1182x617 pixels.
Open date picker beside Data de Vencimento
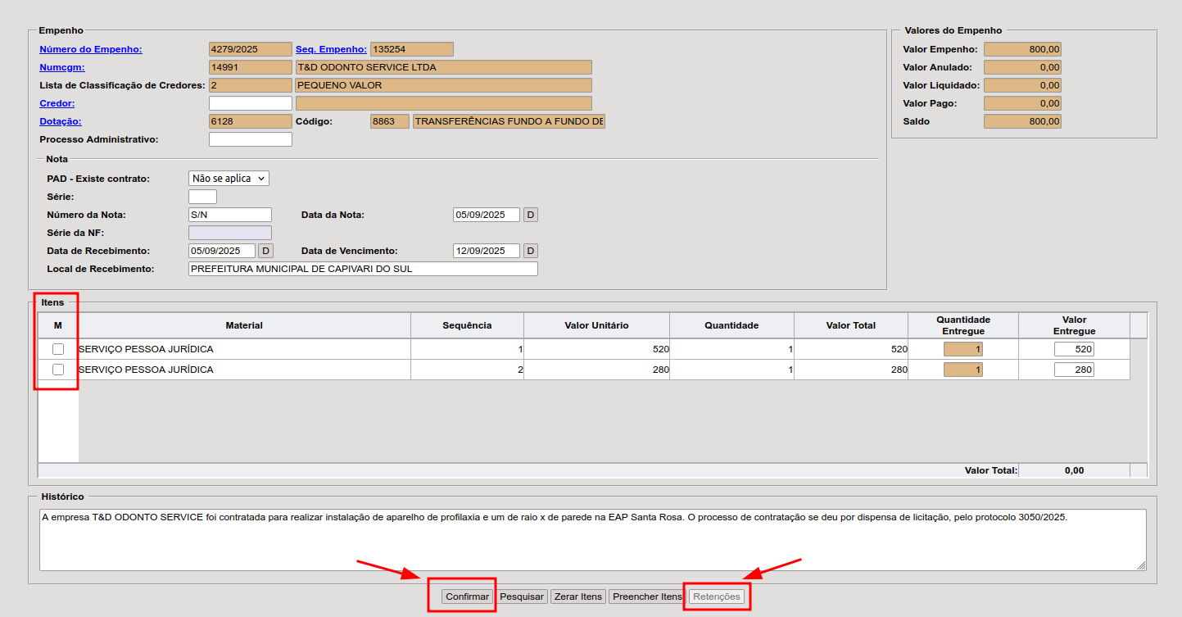(530, 251)
